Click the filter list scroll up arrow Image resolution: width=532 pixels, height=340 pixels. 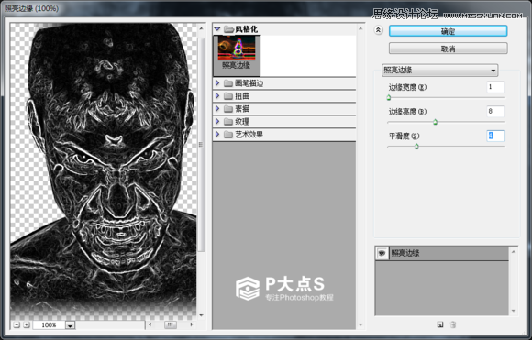(360, 29)
